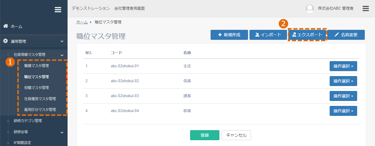Click the 係長 name cell
375x146 pixels.
click(187, 81)
